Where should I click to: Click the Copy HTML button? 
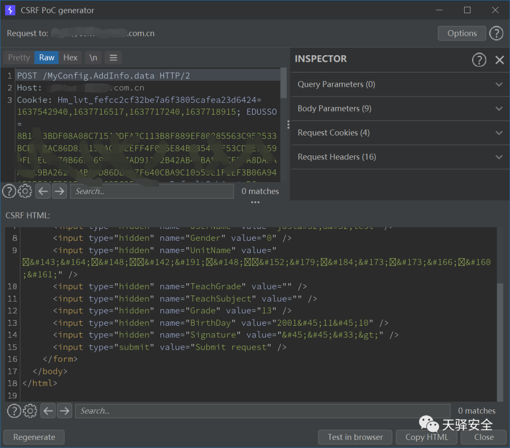click(426, 437)
